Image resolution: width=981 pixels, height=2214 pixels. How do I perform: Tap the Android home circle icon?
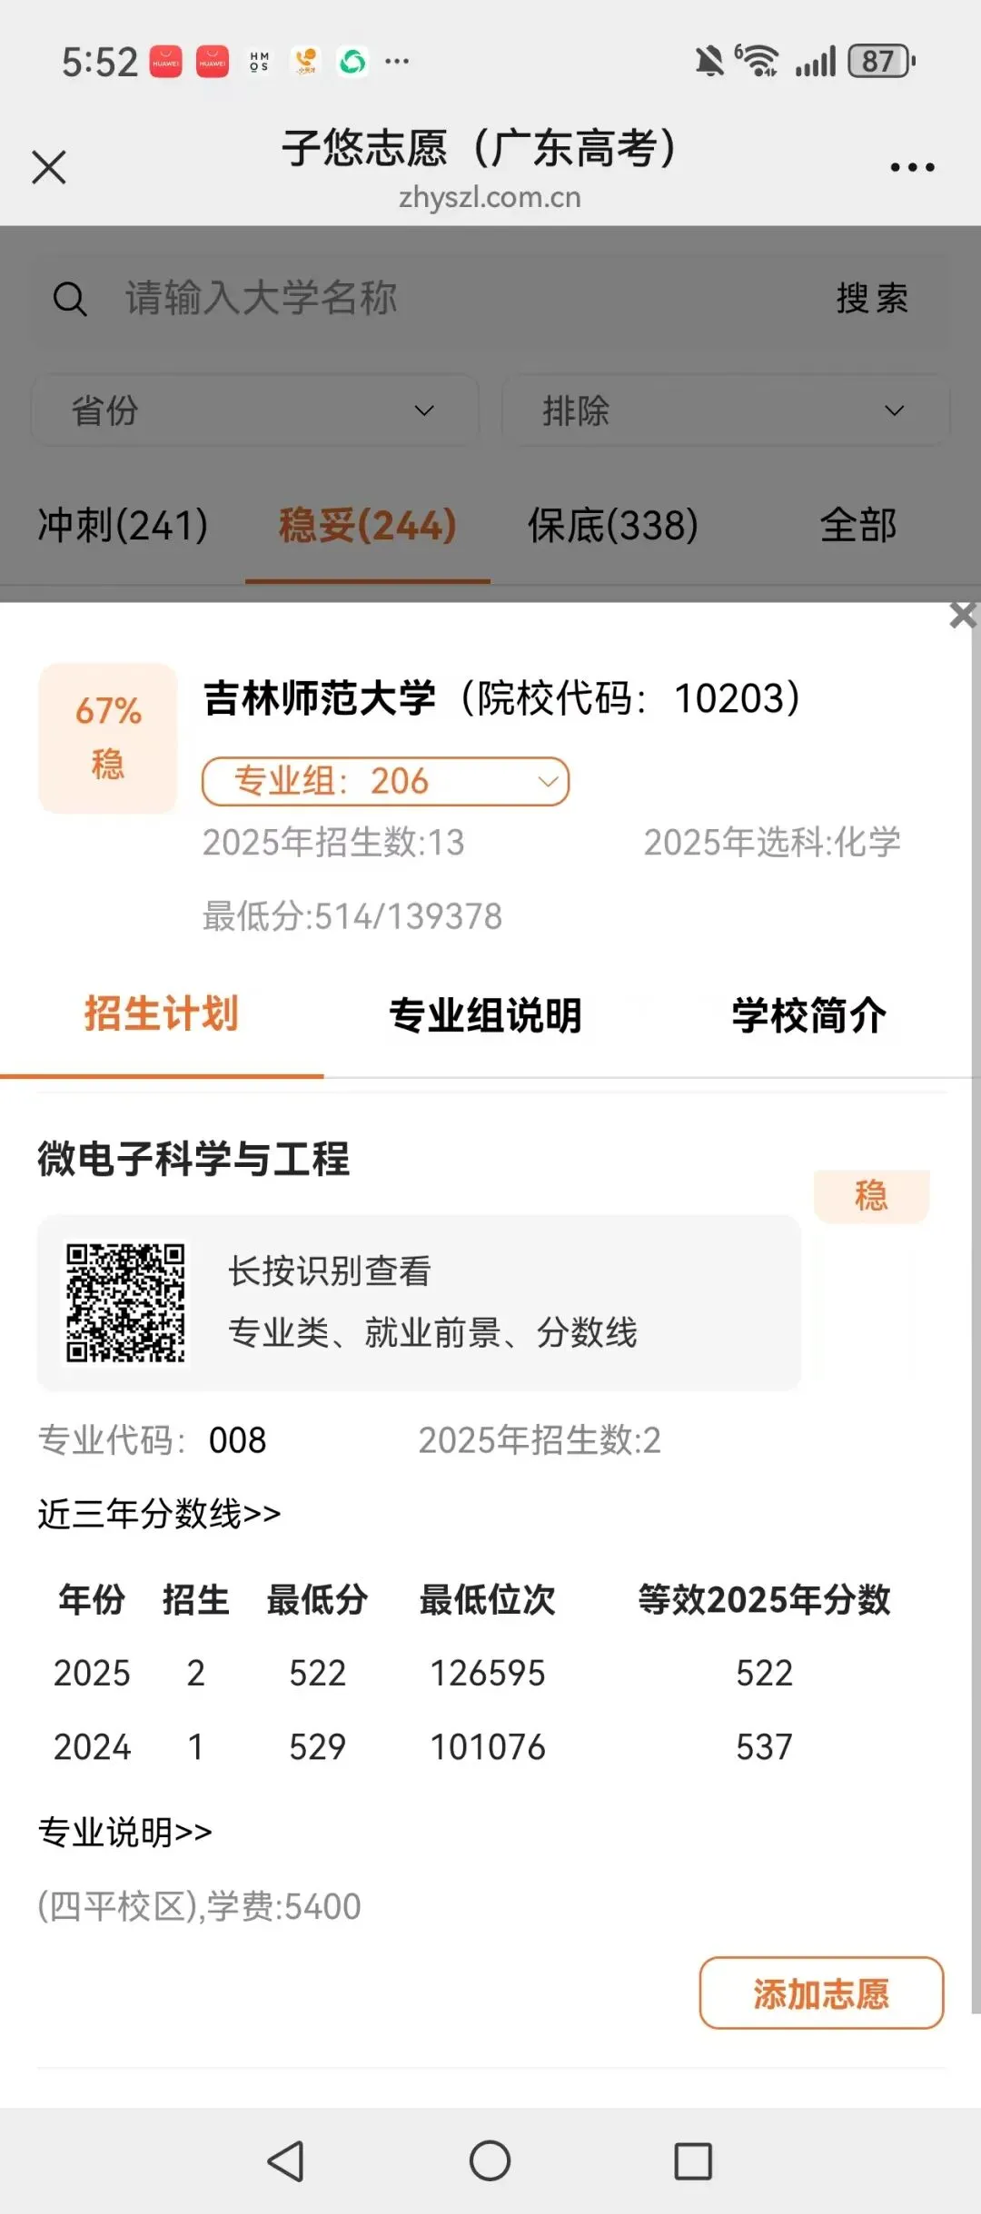(490, 2160)
